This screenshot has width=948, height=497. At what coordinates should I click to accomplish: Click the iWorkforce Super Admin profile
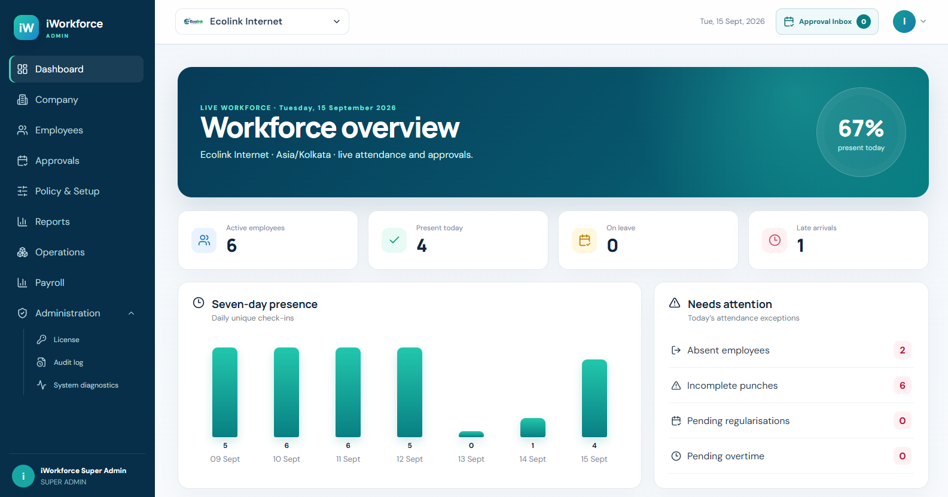77,475
